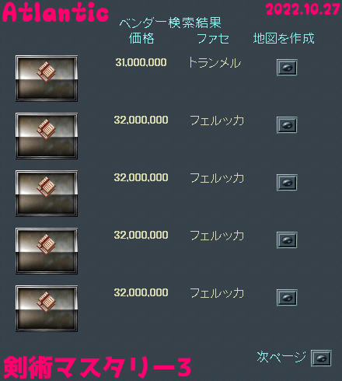This screenshot has width=342, height=381.
Task: Create map for the last listed item
Action: pyautogui.click(x=287, y=298)
